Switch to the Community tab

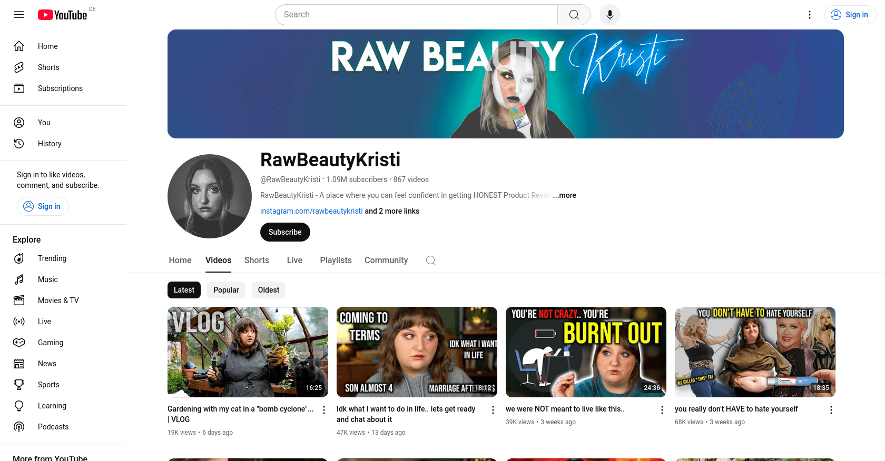point(386,260)
